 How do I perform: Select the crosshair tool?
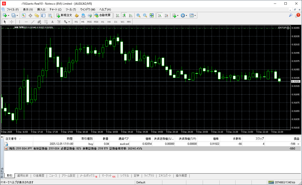tap(12, 22)
